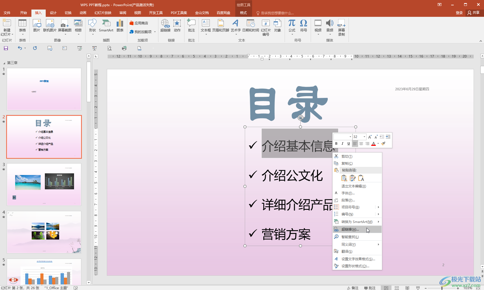The width and height of the screenshot is (484, 290).
Task: Insert a picture using 图片 icon
Action: coord(37,26)
